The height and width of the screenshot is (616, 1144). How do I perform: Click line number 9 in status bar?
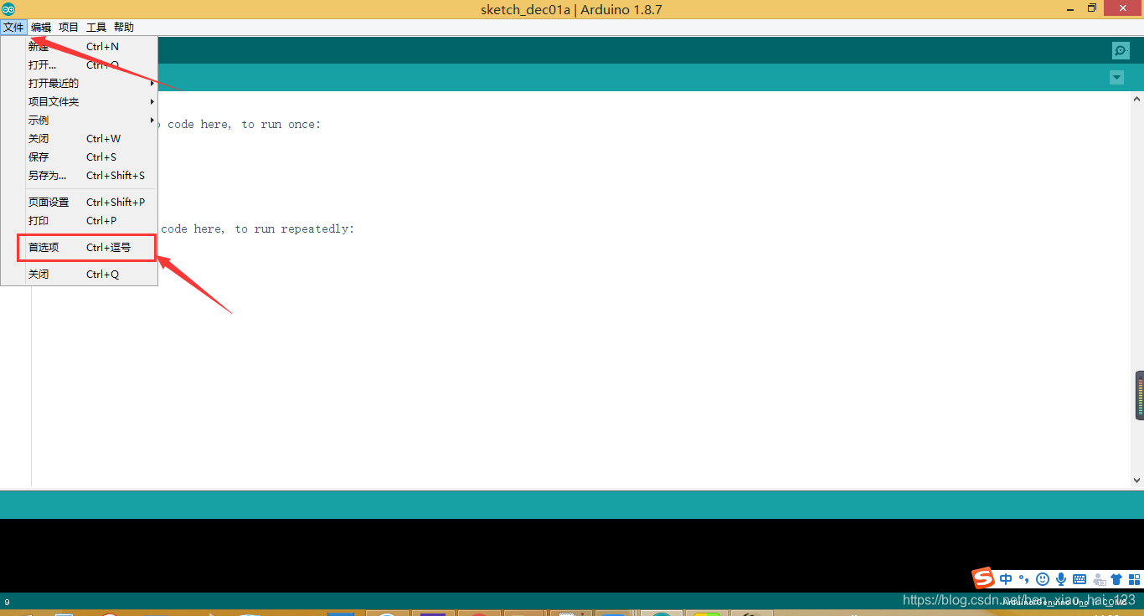(x=8, y=602)
